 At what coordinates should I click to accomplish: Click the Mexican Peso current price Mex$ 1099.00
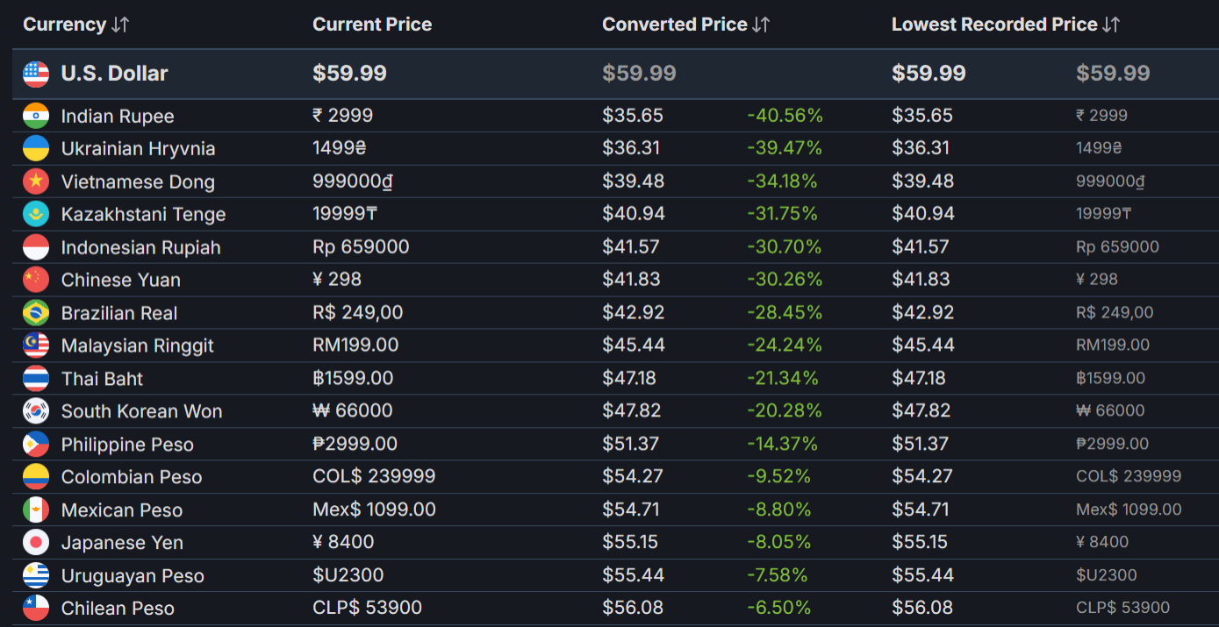[x=374, y=509]
